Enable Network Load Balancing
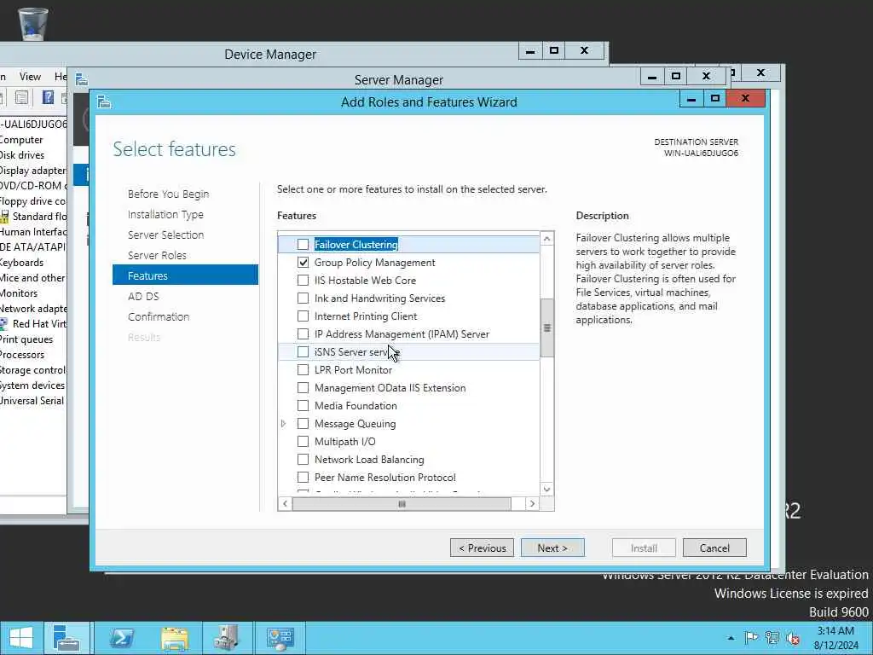 click(303, 460)
